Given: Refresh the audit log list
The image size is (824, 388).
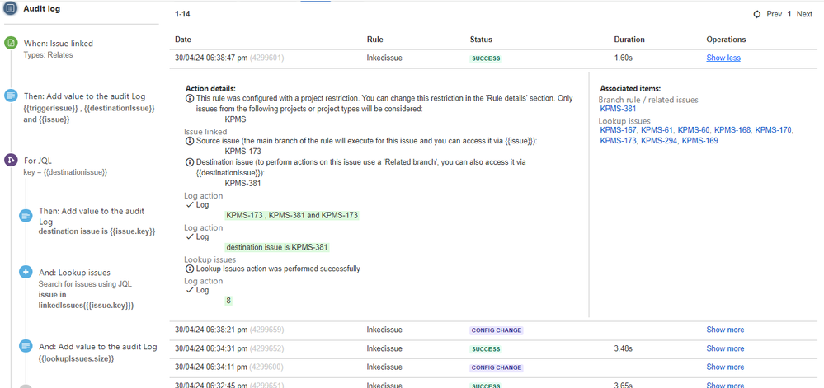Looking at the screenshot, I should [x=756, y=14].
